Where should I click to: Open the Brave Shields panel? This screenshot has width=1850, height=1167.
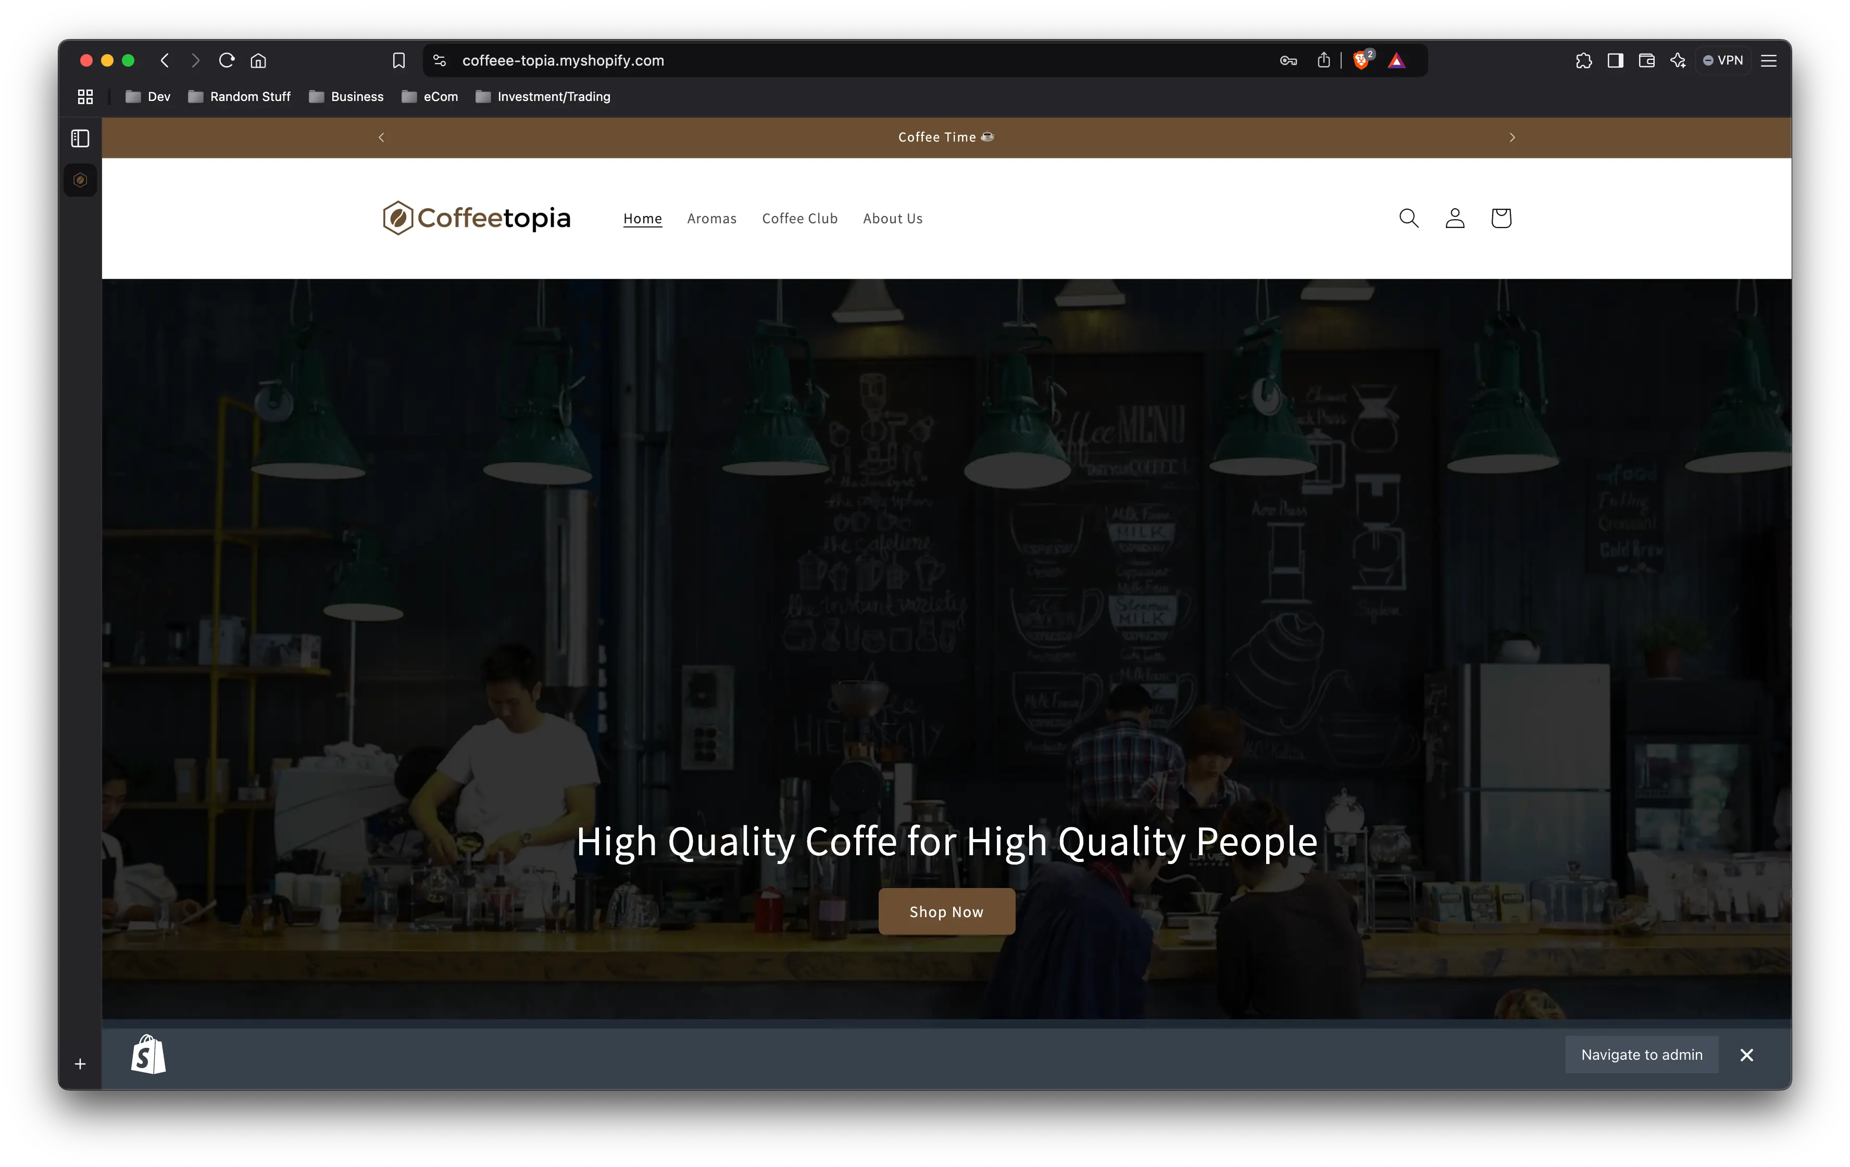(x=1361, y=61)
